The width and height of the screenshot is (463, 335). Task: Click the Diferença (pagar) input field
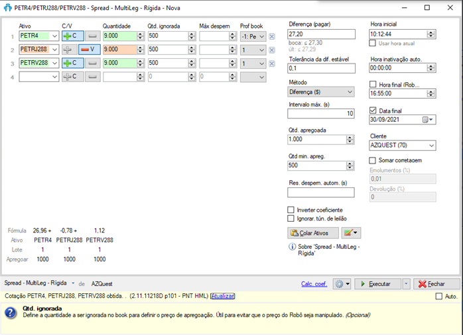point(321,34)
